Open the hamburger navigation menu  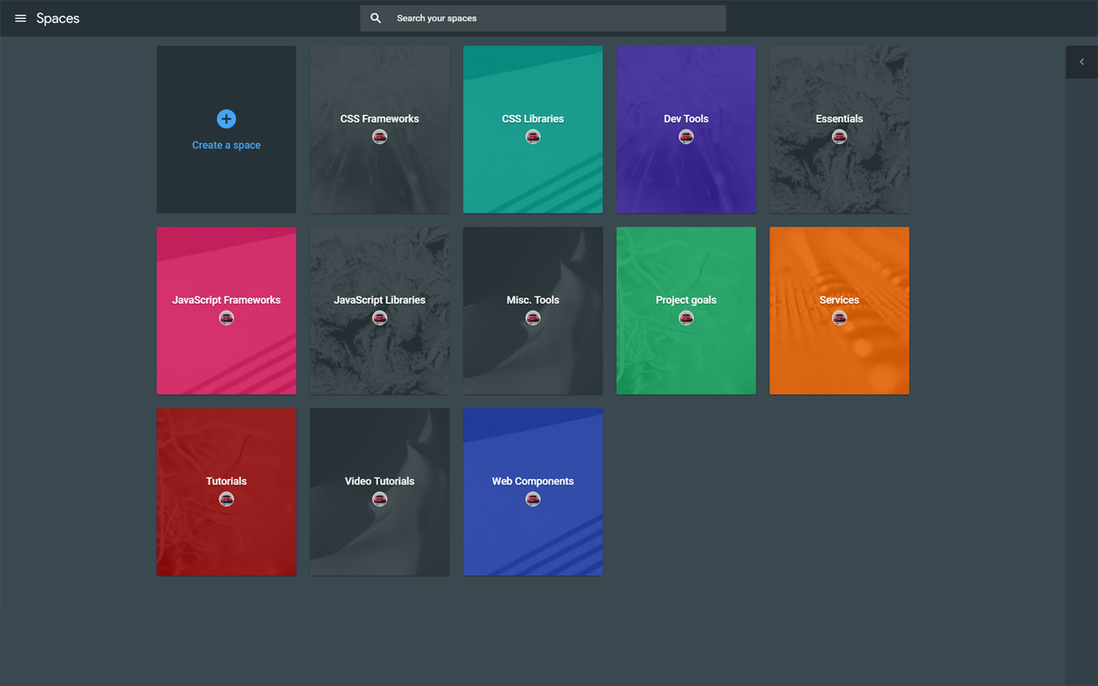point(21,18)
